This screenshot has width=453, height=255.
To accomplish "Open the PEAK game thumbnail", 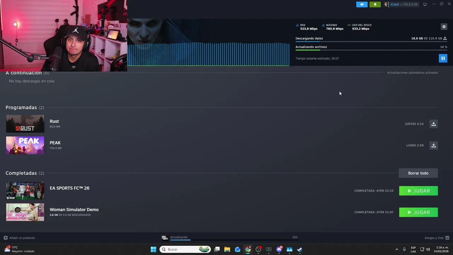I will click(x=25, y=145).
